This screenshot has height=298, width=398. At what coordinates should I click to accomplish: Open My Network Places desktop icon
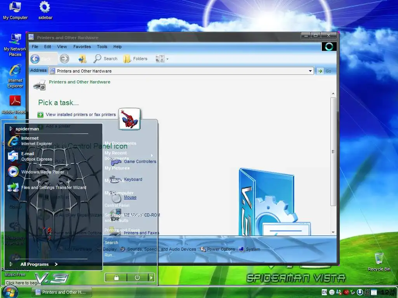15,45
